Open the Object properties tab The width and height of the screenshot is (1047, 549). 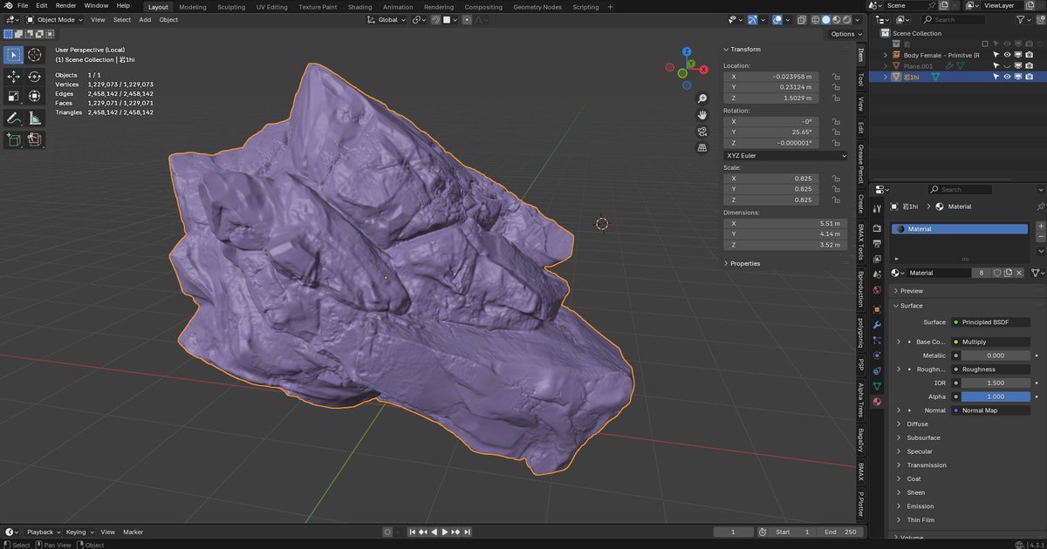(x=877, y=308)
